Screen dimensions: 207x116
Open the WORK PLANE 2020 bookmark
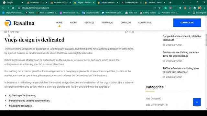click(x=112, y=13)
